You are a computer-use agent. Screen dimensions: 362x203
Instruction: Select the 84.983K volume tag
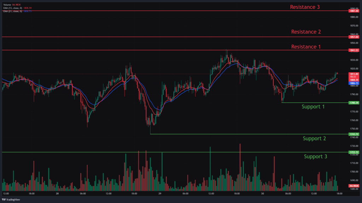coord(354,186)
